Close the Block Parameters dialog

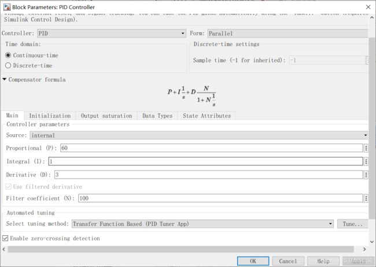pos(368,7)
